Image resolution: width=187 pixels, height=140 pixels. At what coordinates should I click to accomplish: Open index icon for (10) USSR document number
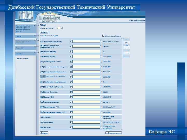(x=71, y=46)
